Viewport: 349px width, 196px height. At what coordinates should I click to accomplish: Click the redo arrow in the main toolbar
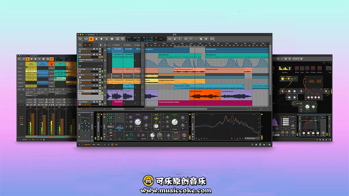tap(196, 39)
